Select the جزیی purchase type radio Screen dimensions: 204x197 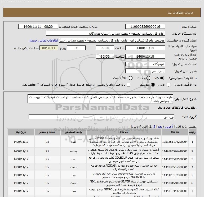[x=168, y=85]
